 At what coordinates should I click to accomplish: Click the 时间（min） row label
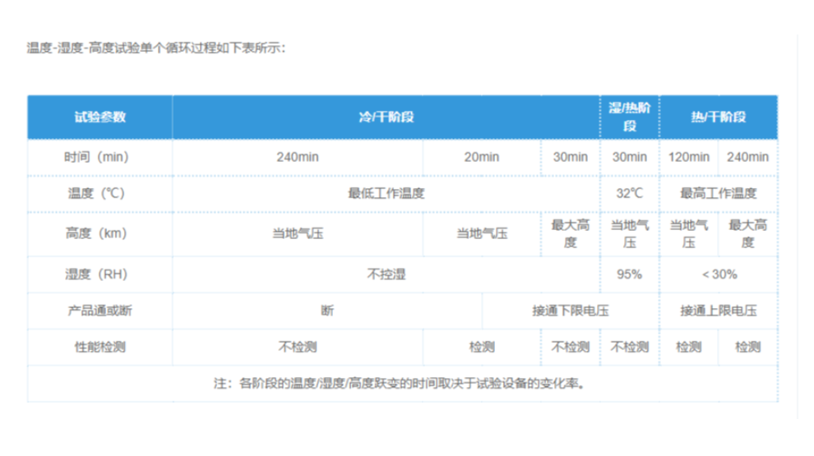pos(99,157)
